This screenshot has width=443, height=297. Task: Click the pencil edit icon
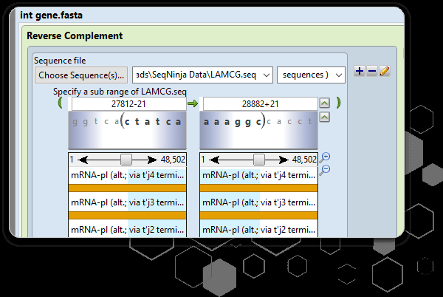[x=385, y=71]
